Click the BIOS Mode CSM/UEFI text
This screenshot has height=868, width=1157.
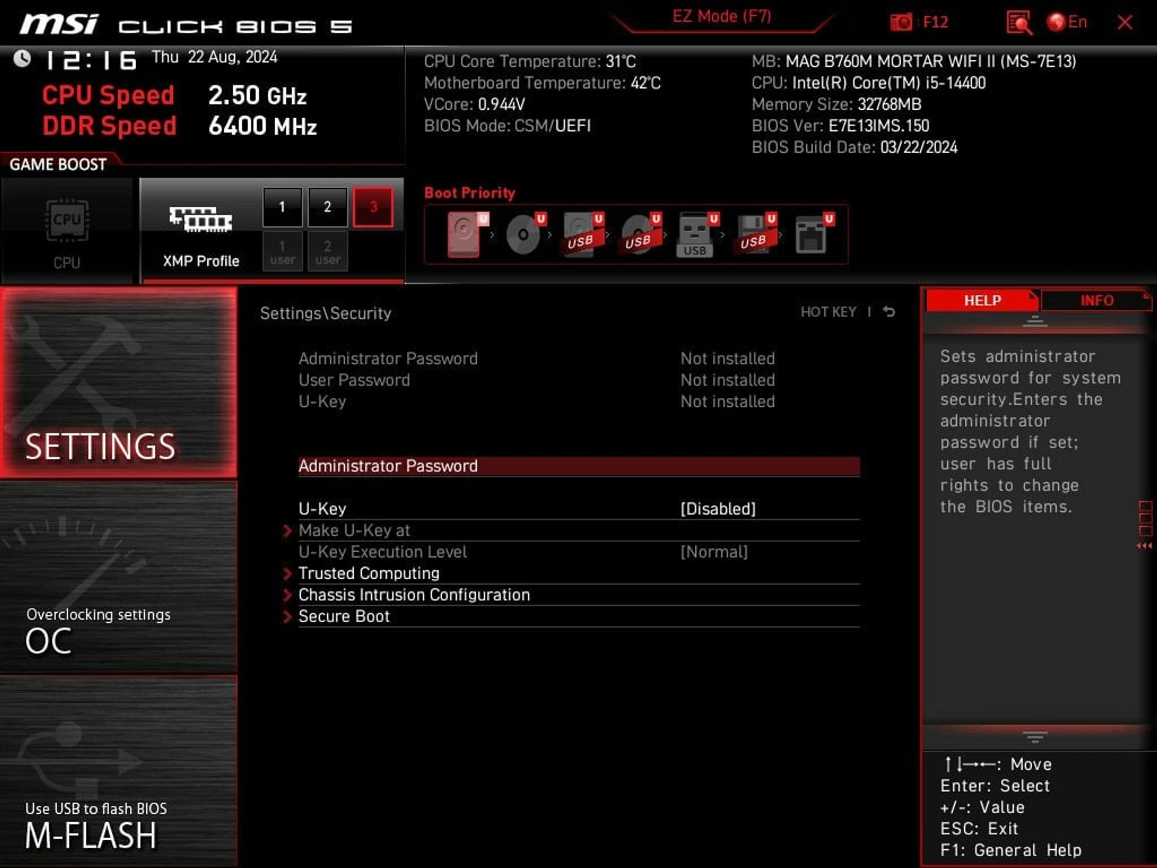click(507, 126)
